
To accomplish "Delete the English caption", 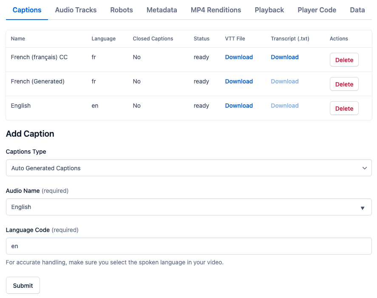I will (344, 109).
